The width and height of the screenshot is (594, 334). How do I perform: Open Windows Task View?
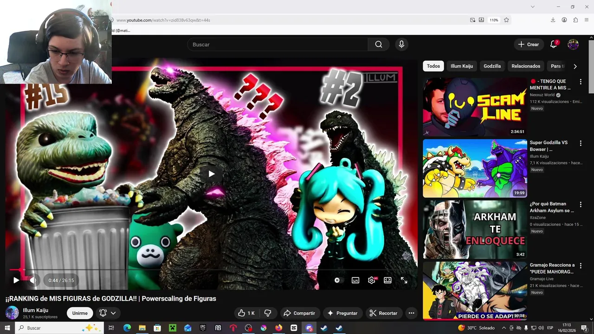(111, 328)
